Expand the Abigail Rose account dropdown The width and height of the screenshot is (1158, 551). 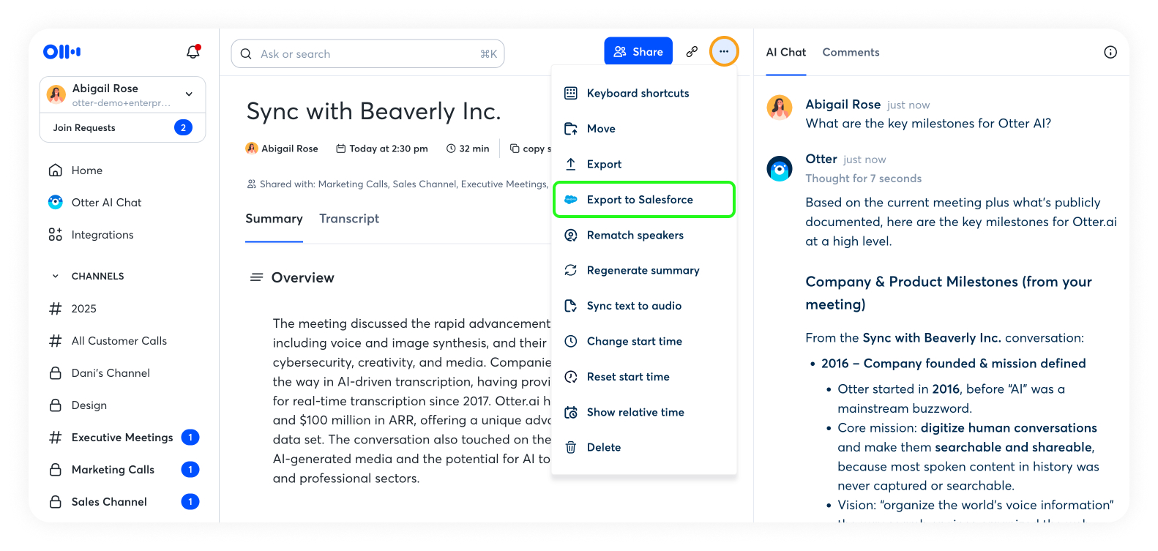click(x=189, y=94)
